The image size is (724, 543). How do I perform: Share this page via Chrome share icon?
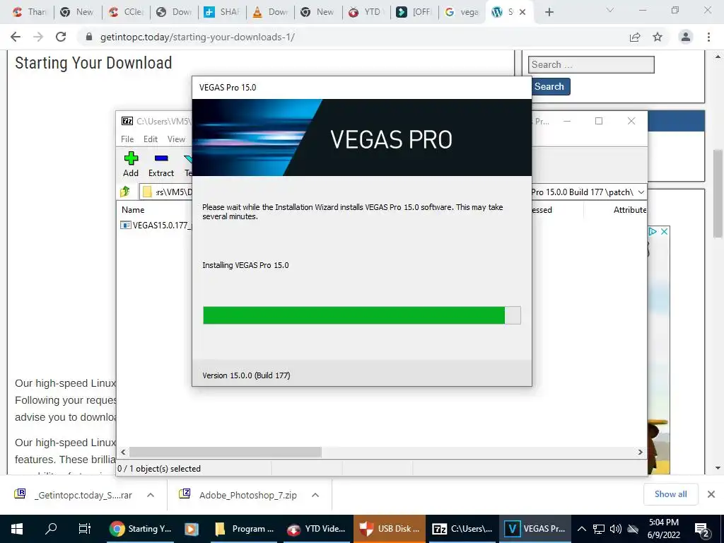(635, 37)
